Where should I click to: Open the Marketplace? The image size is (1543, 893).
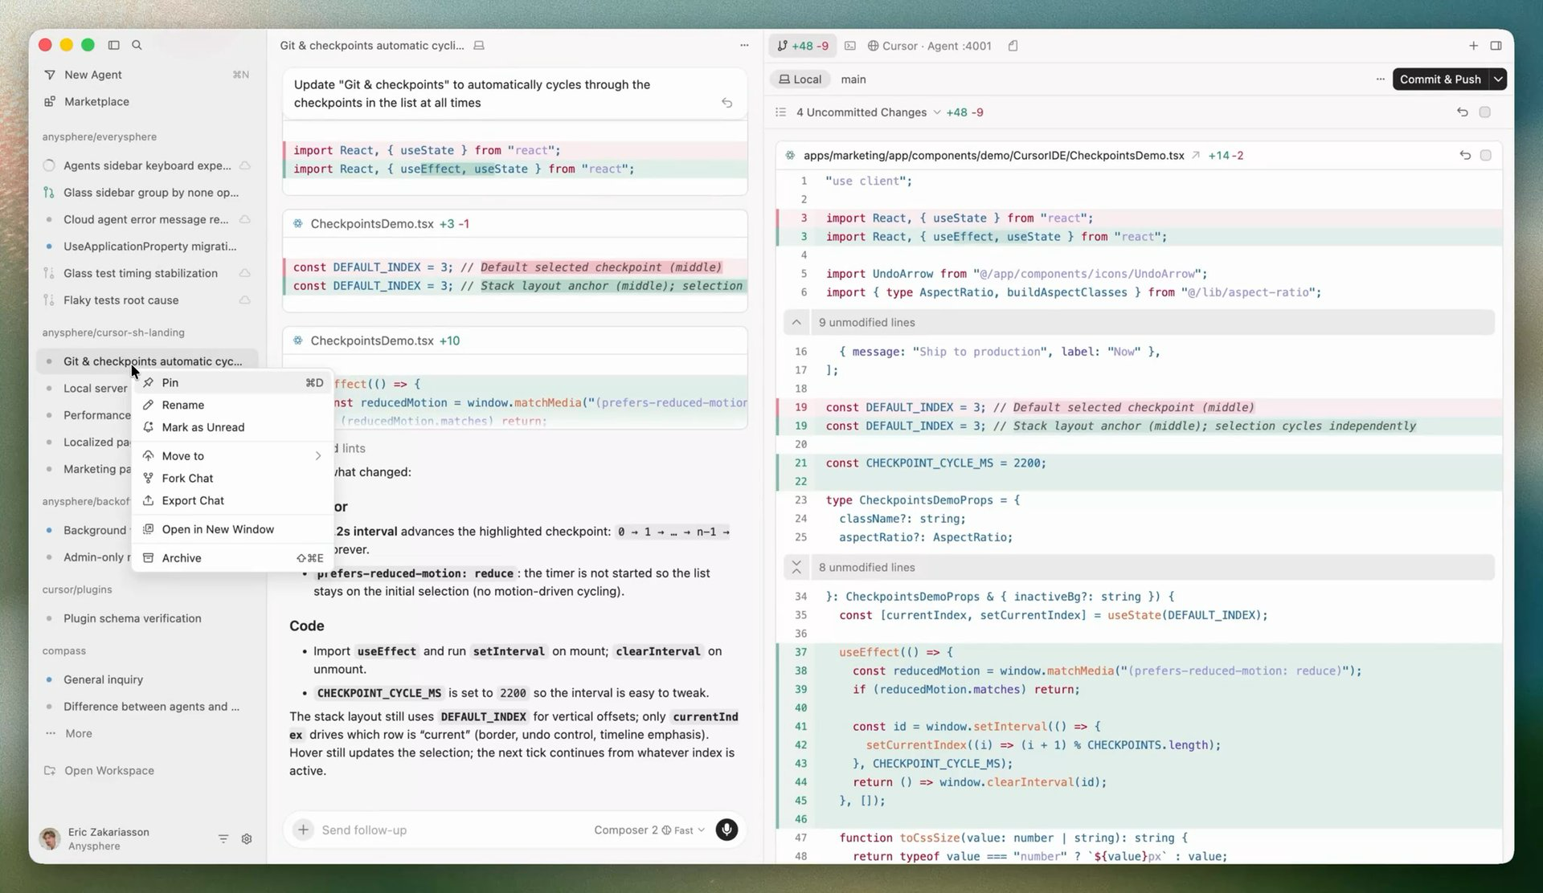[x=147, y=101]
